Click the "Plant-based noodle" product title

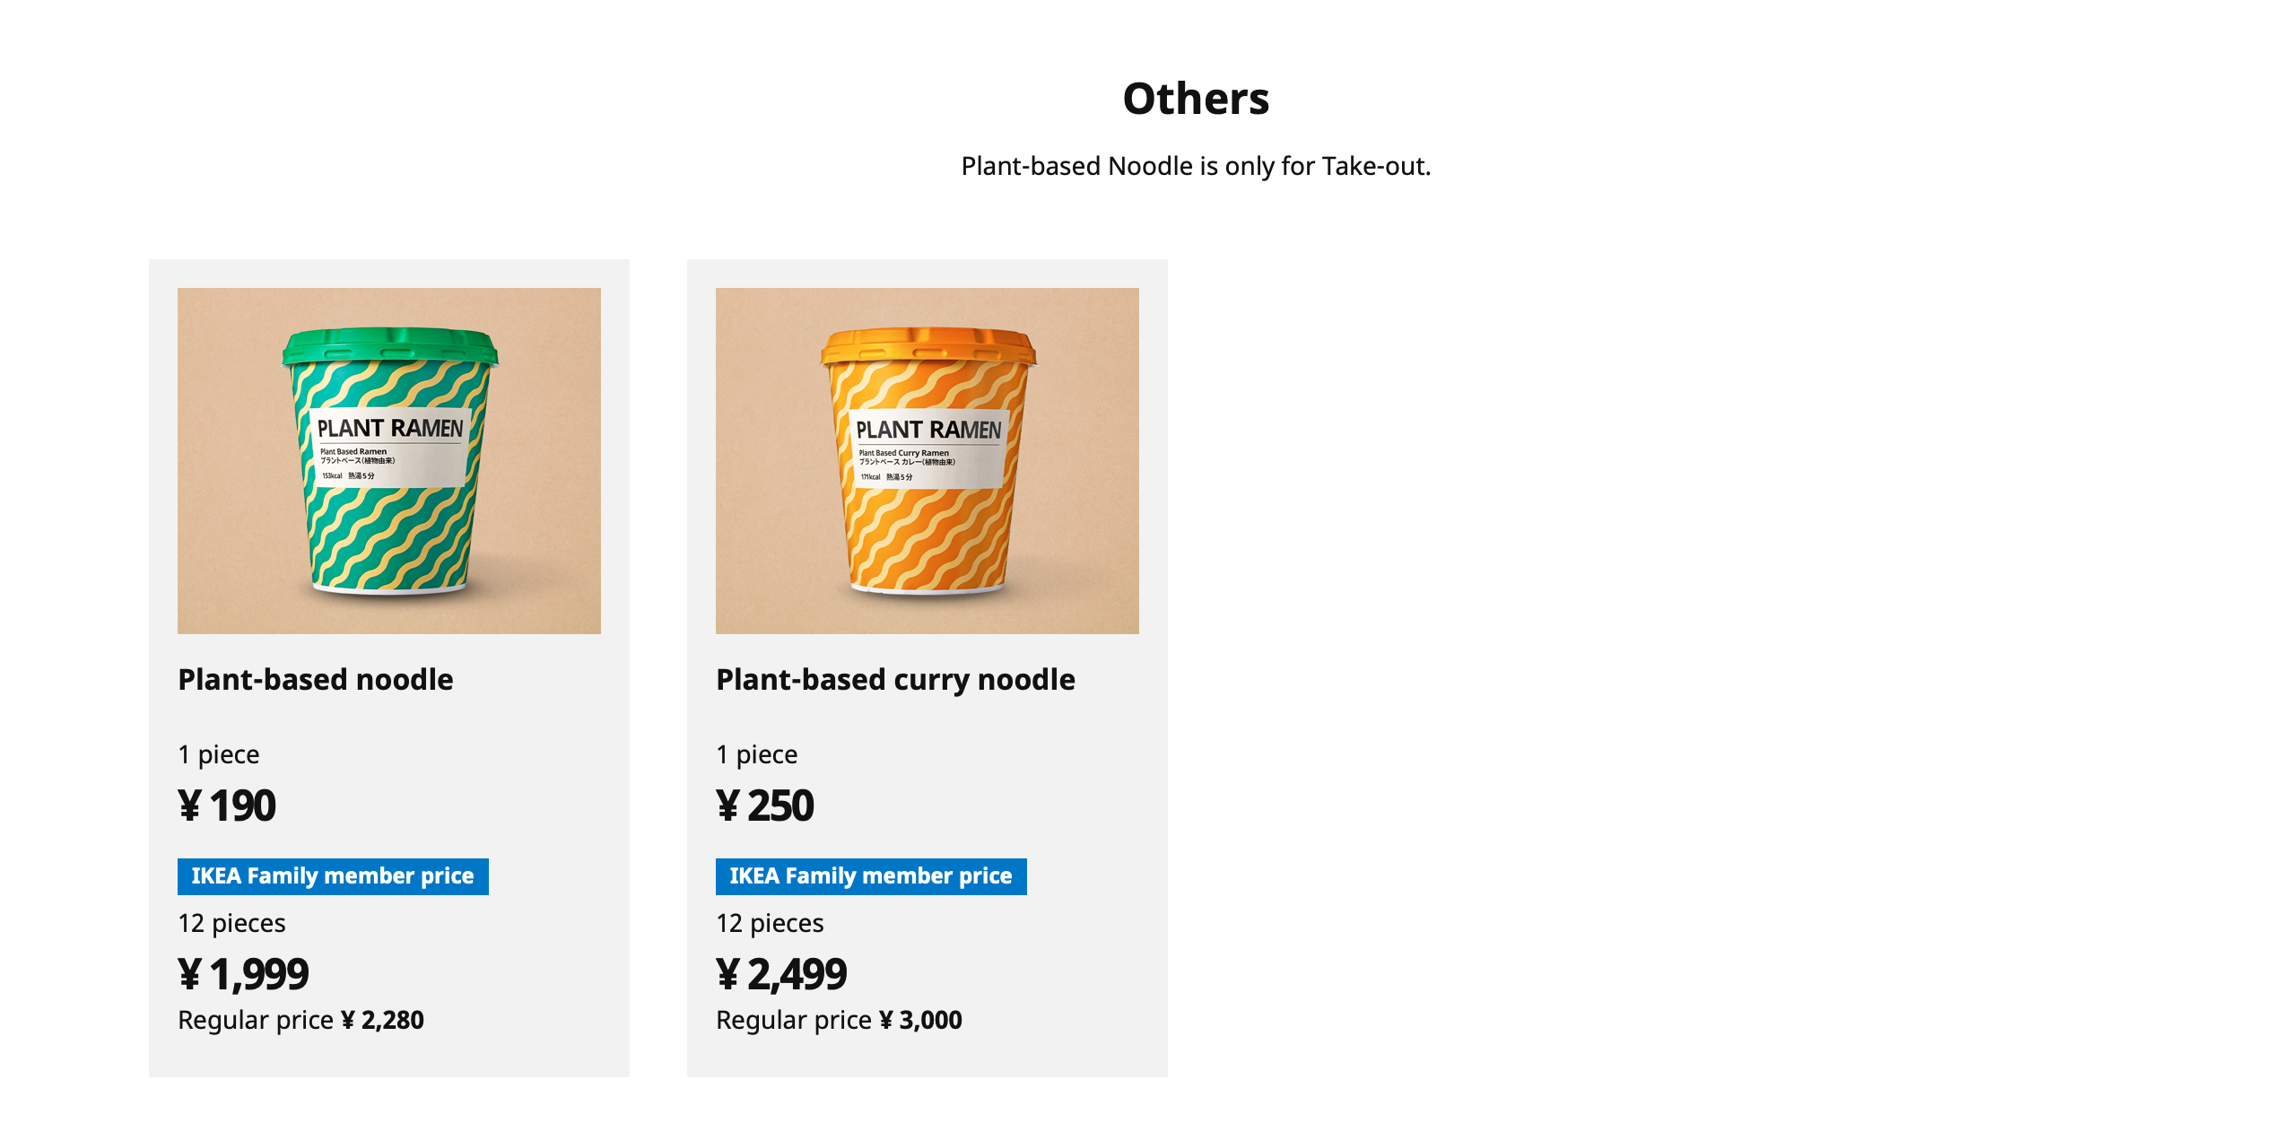click(316, 680)
